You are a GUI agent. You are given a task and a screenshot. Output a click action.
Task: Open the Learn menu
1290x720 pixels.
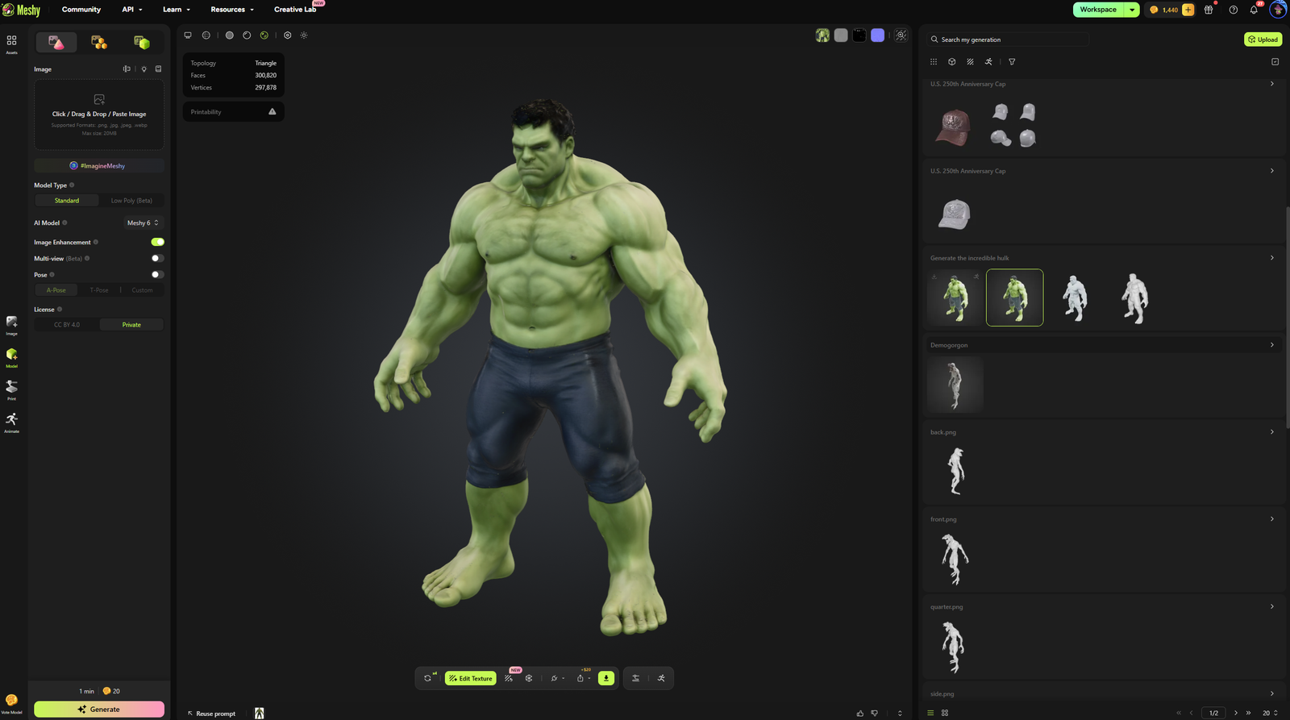pyautogui.click(x=177, y=10)
